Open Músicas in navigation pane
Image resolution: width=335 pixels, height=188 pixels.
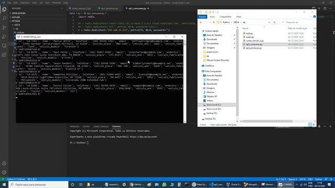click(x=210, y=92)
